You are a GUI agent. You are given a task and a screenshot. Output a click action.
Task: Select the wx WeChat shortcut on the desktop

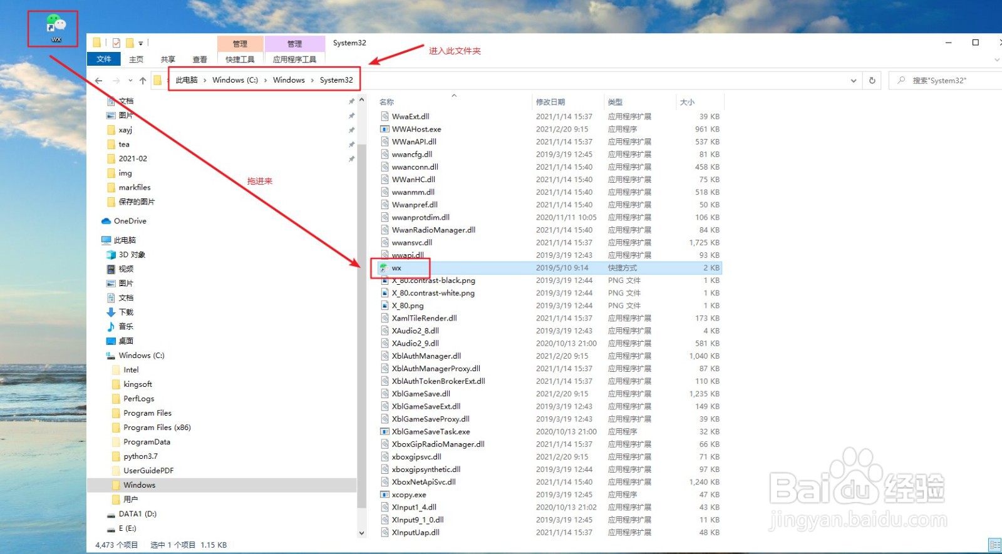[56, 28]
